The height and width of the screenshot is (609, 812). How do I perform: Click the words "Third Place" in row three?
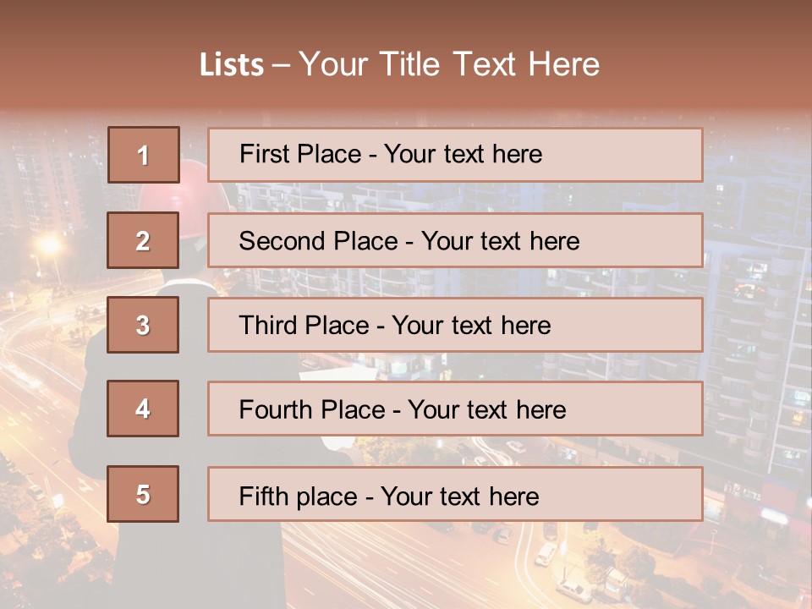click(304, 325)
